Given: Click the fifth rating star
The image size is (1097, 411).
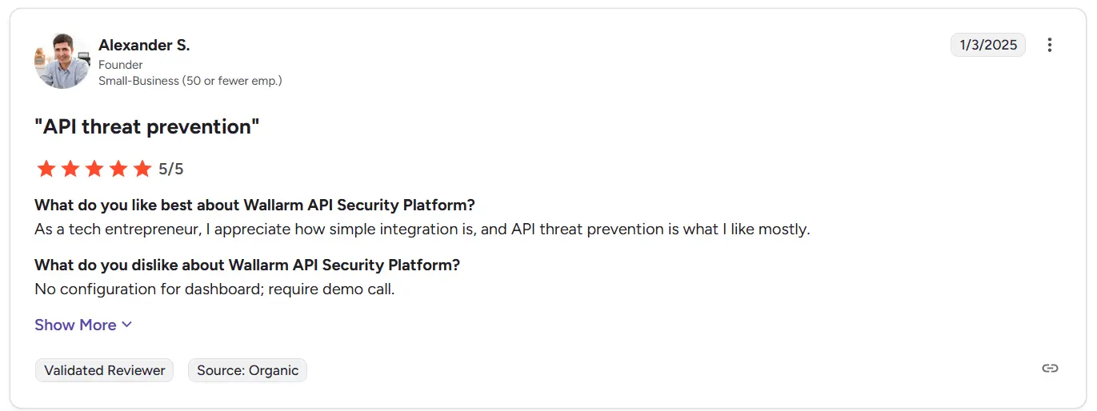Looking at the screenshot, I should tap(142, 169).
